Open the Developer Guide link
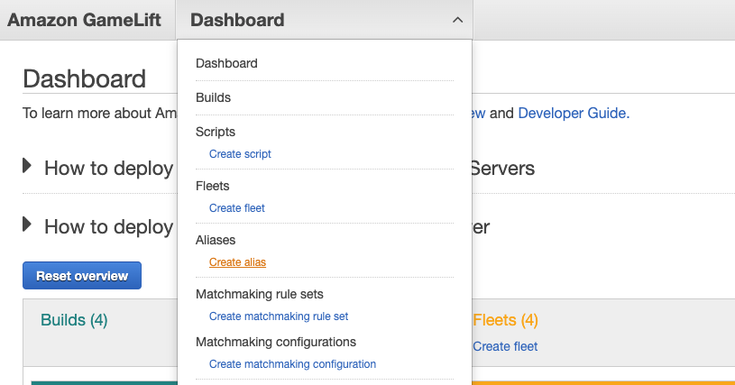This screenshot has height=385, width=735. [x=574, y=113]
